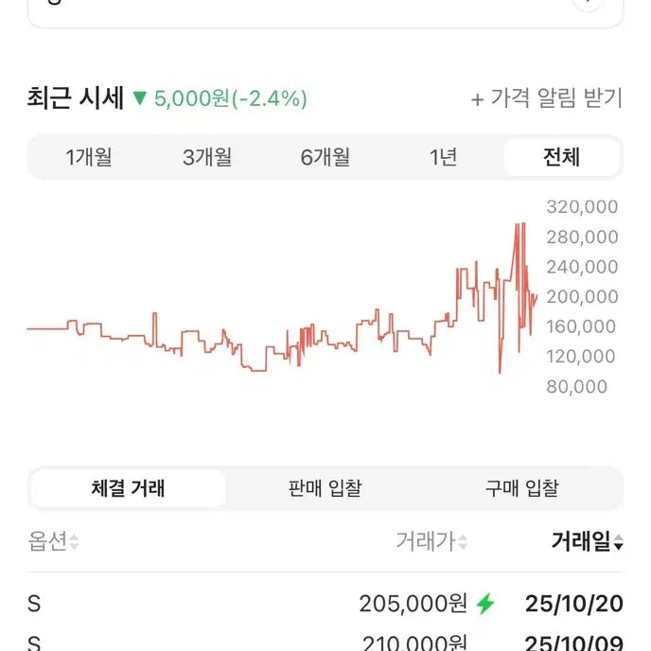Tap + 가격 알림 받기 link
The width and height of the screenshot is (651, 651).
(x=546, y=98)
